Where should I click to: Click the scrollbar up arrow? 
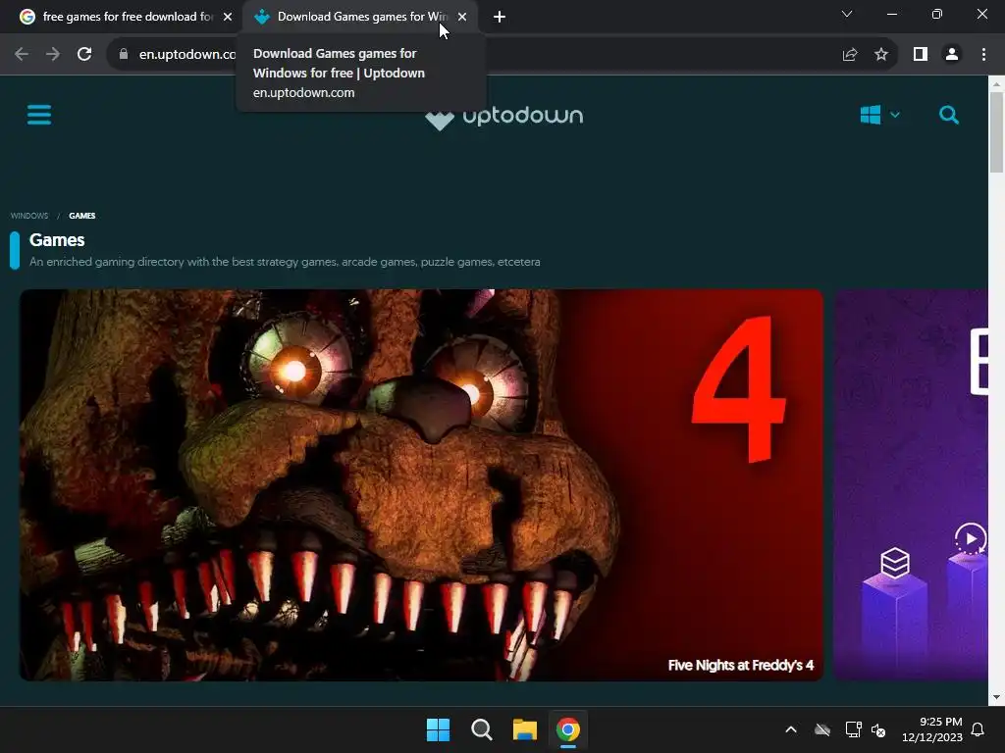click(x=996, y=83)
